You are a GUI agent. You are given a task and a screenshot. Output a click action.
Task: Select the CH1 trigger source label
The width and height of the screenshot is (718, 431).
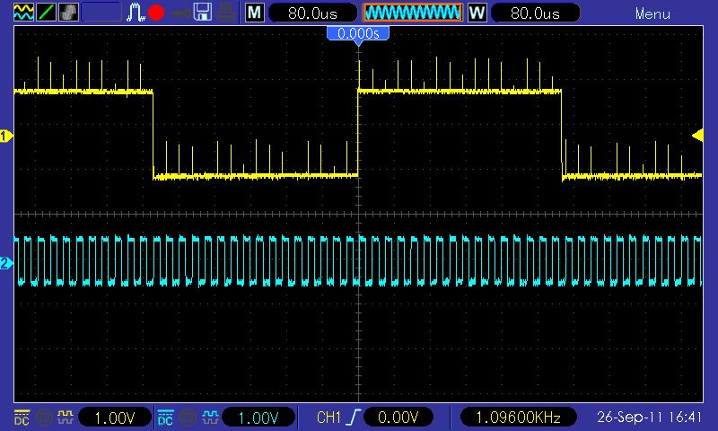pos(328,418)
